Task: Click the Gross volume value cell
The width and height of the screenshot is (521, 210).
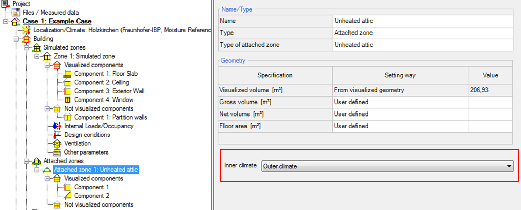Action: pyautogui.click(x=491, y=102)
